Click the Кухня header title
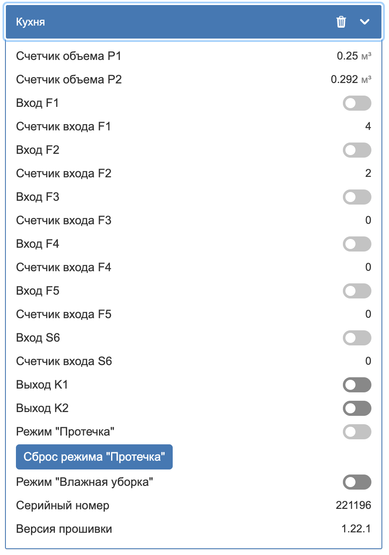 (31, 22)
